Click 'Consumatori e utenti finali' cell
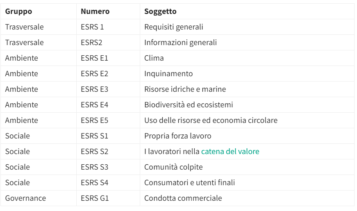 click(189, 183)
